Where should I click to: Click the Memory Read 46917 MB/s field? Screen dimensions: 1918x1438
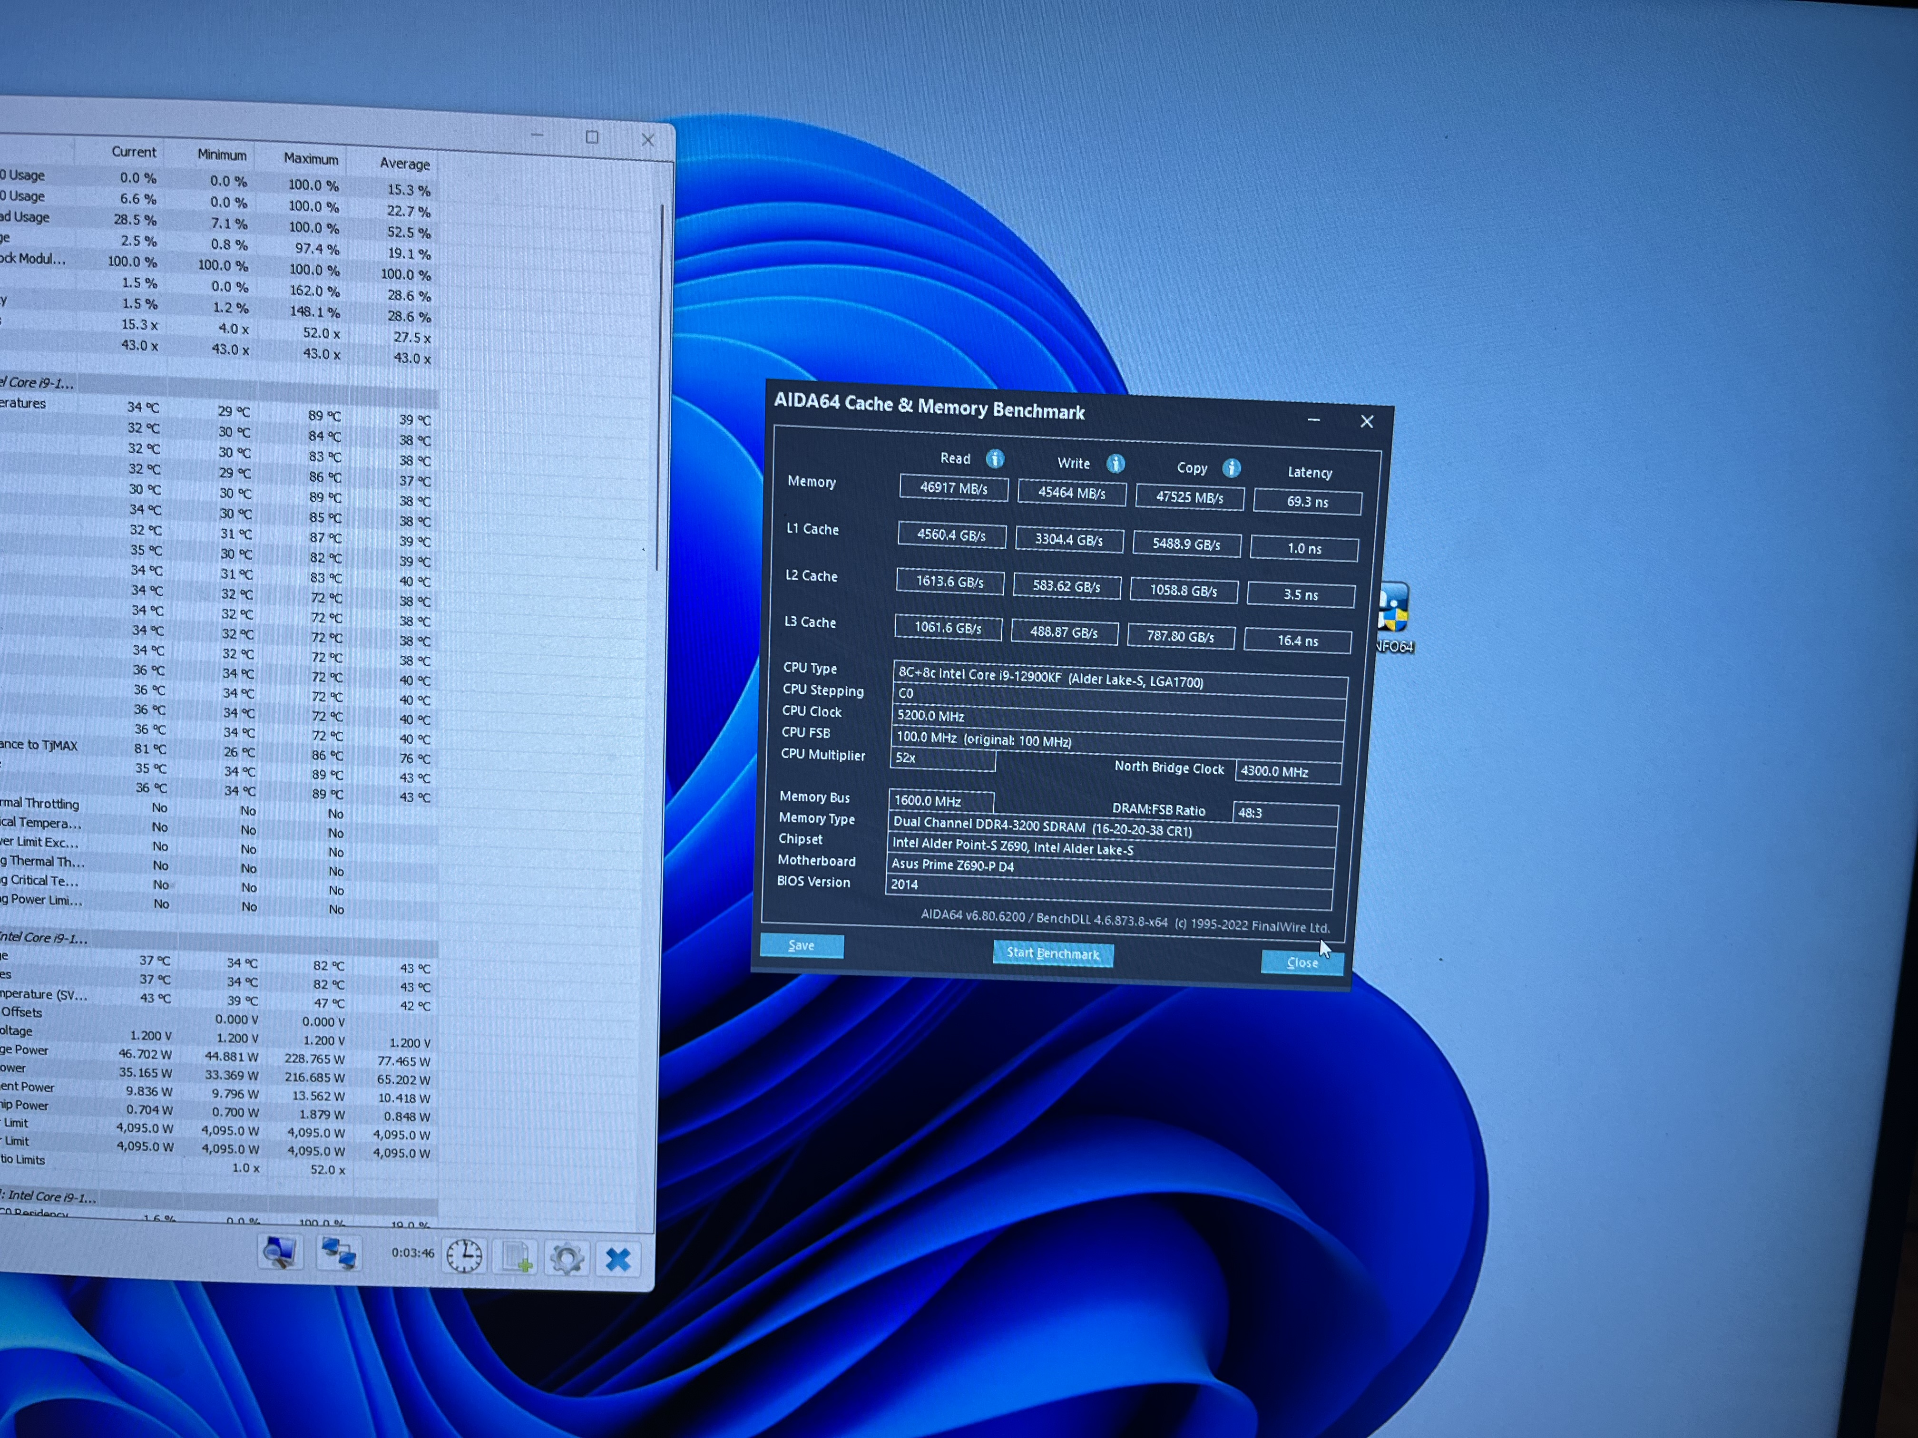point(953,488)
